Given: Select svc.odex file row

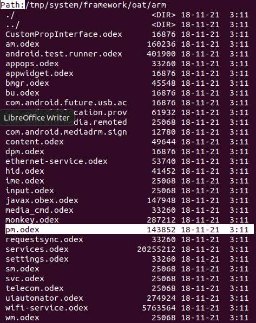Looking at the screenshot, I should pyautogui.click(x=129, y=278).
